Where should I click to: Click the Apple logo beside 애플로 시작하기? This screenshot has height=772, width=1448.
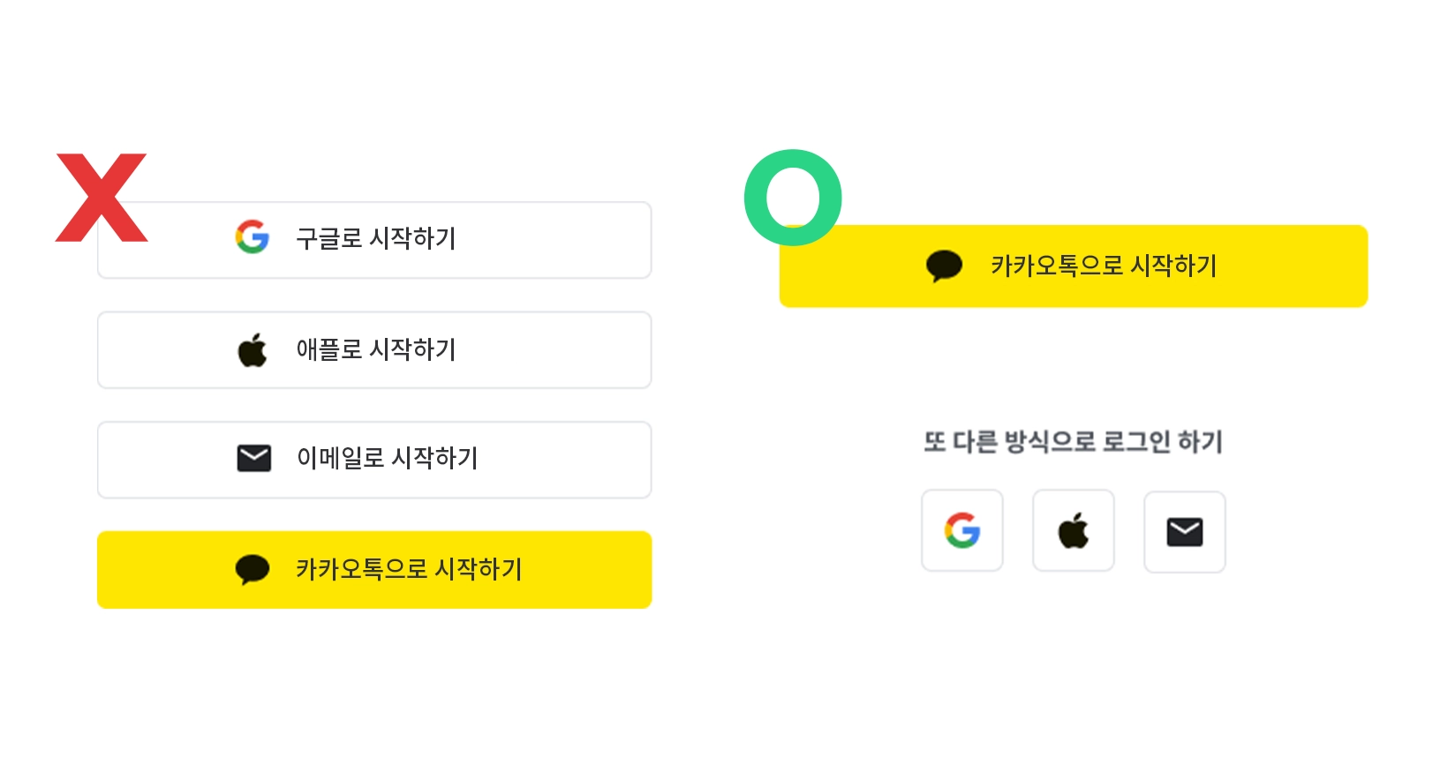click(253, 350)
